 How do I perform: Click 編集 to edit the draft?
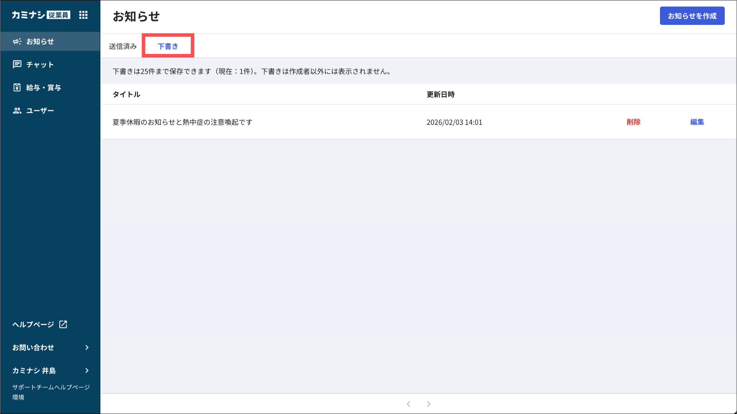pos(697,122)
